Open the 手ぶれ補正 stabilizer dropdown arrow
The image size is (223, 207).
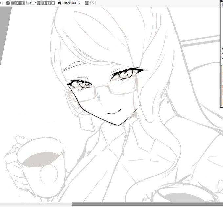pyautogui.click(x=86, y=3)
